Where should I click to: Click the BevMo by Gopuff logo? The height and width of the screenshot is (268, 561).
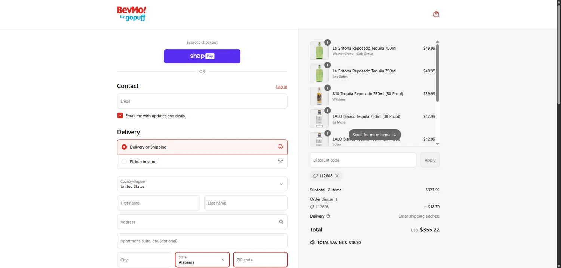click(132, 14)
